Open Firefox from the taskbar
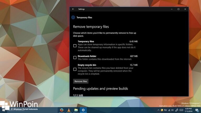 point(62,110)
